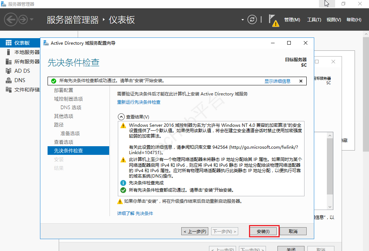
Task: Open the 工具(T) menu
Action: 314,20
